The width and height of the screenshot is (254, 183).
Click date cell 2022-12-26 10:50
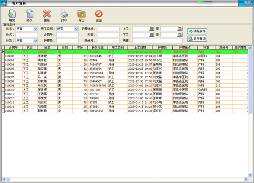(x=140, y=60)
